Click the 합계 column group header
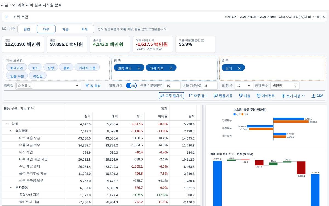The width and height of the screenshot is (329, 206). point(118,108)
